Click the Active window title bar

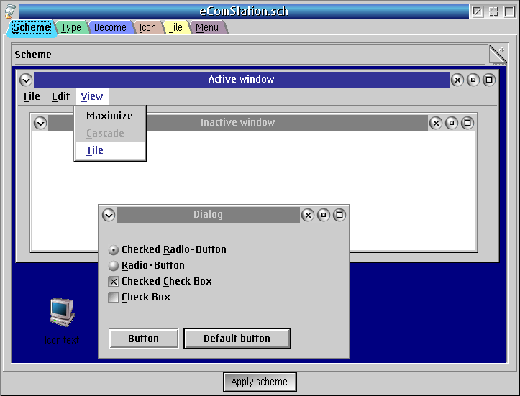pyautogui.click(x=242, y=80)
